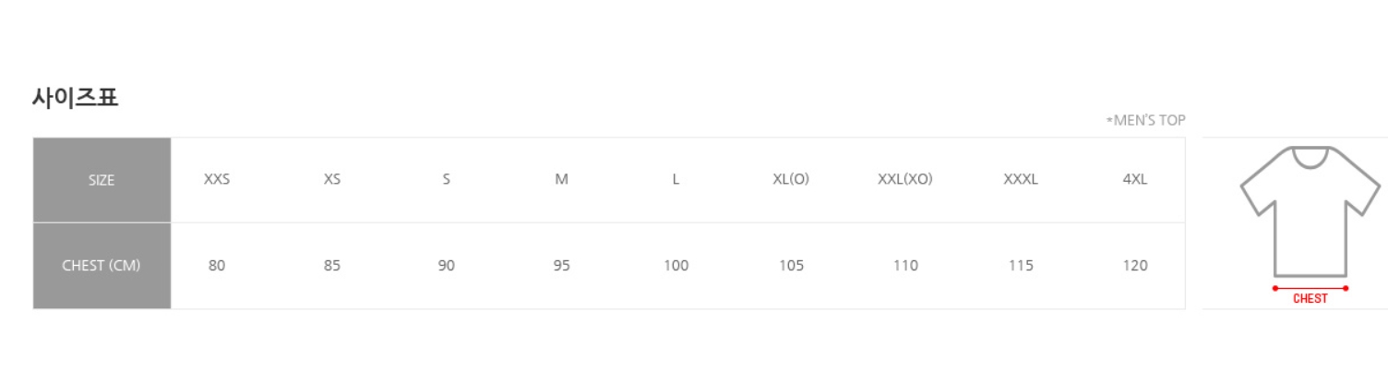1388x372 pixels.
Task: Pick the XXXL size cell
Action: click(1021, 180)
